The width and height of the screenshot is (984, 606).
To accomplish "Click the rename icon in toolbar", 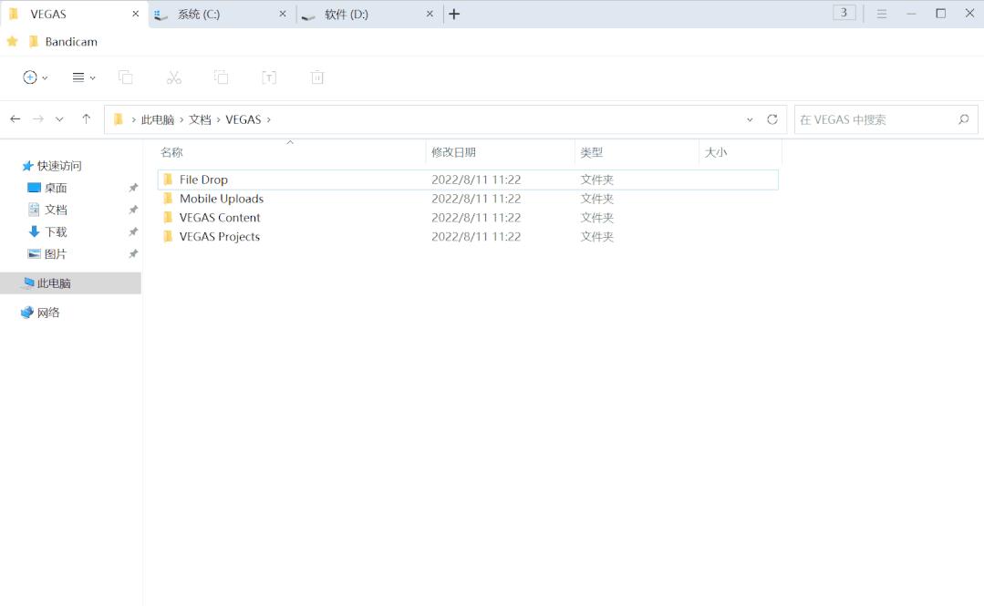I will pyautogui.click(x=269, y=77).
